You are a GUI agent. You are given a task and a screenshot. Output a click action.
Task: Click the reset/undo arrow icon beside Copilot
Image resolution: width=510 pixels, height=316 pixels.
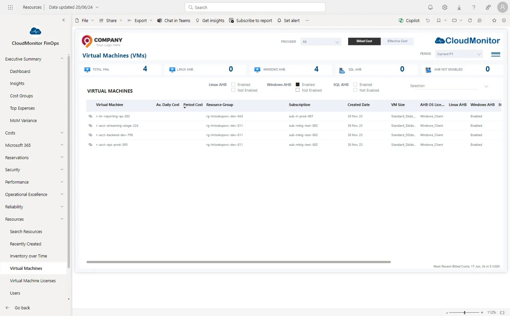(x=428, y=20)
